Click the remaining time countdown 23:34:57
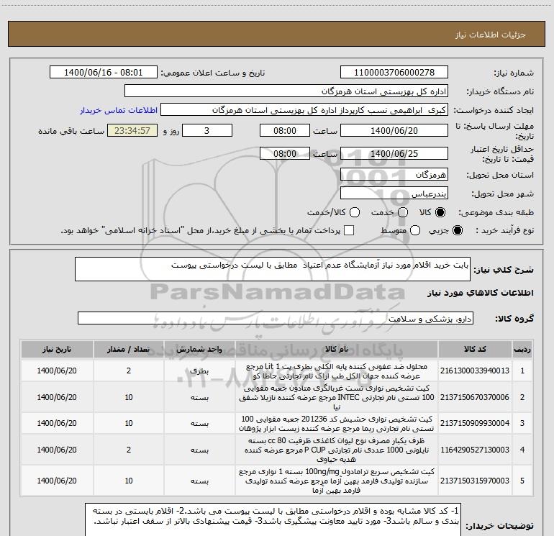This screenshot has height=536, width=554. click(132, 130)
